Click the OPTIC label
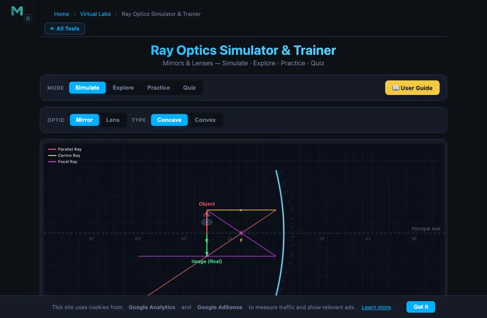Viewport: 487px width, 318px height. (56, 120)
